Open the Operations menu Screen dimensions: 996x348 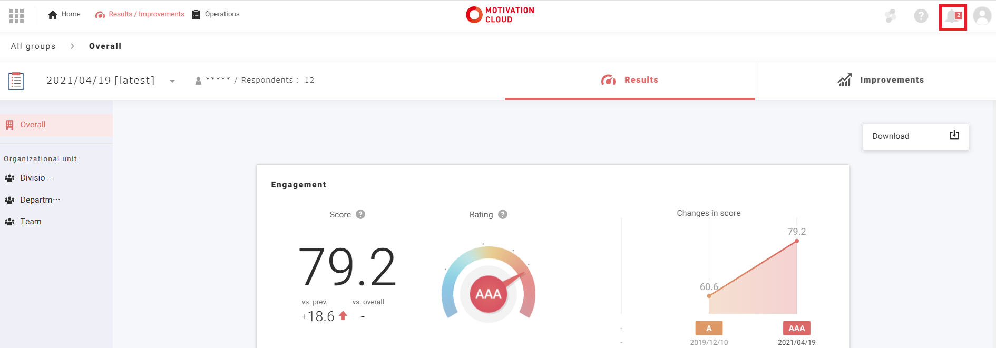pos(216,14)
